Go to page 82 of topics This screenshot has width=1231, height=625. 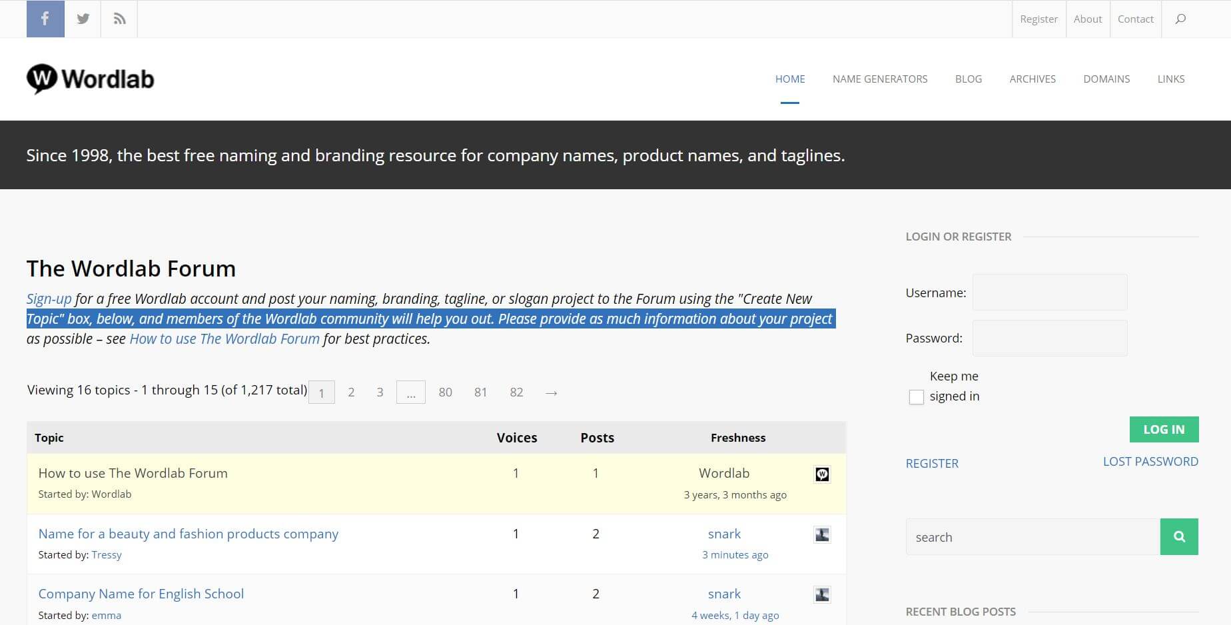point(516,392)
